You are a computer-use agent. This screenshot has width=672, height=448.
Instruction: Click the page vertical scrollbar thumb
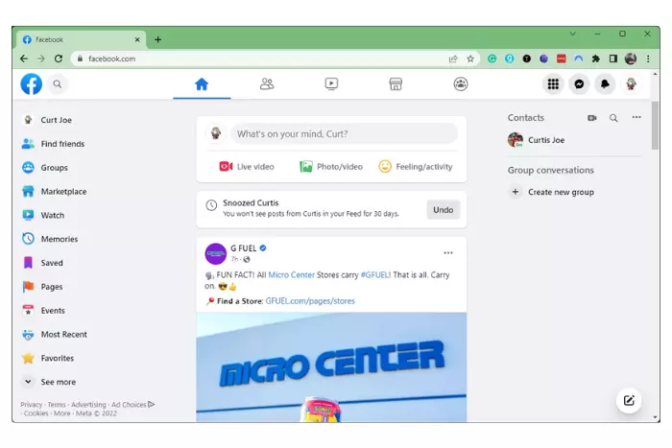655,125
